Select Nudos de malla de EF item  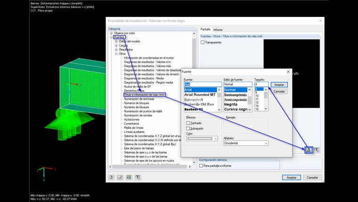(x=137, y=86)
